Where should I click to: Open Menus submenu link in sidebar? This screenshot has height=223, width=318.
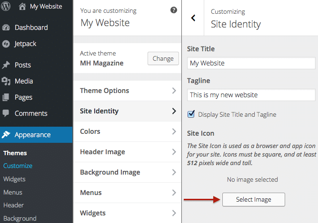click(x=13, y=192)
